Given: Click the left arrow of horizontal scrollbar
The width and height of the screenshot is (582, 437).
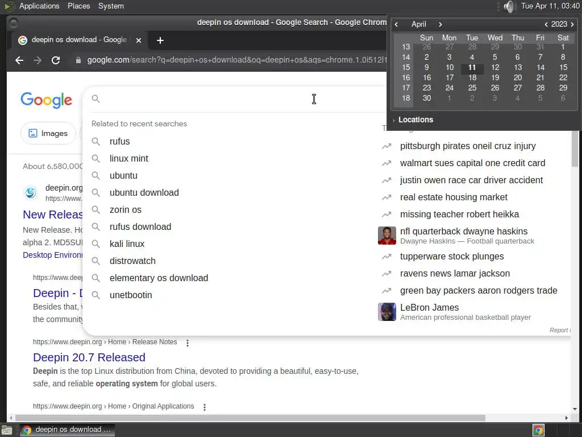Looking at the screenshot, I should (11, 418).
